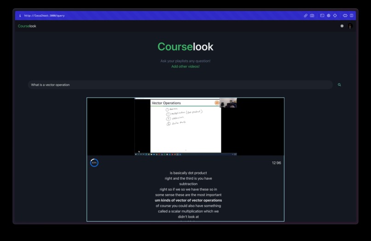371x241 pixels.
Task: Focus the 'What is a vector operation' search field
Action: [x=180, y=85]
